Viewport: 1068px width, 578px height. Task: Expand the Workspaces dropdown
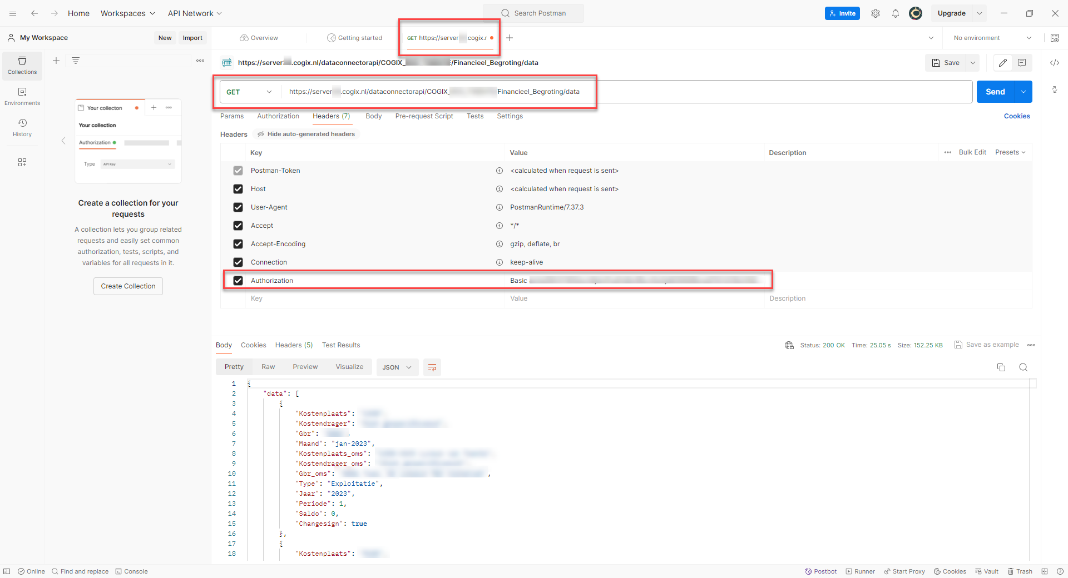pyautogui.click(x=128, y=13)
